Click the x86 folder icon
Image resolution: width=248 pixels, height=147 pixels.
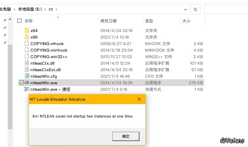[27, 37]
